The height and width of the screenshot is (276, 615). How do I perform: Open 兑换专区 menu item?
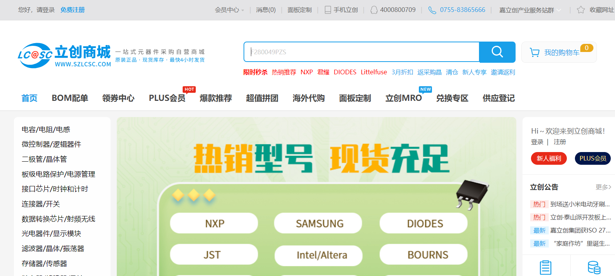coord(452,98)
